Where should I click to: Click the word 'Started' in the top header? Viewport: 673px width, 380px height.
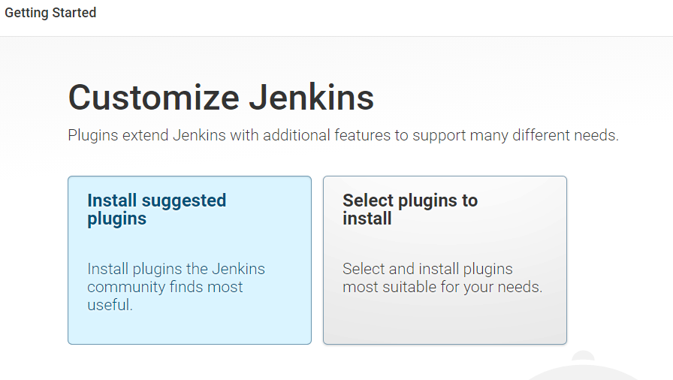[74, 13]
